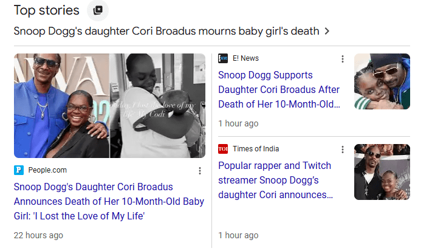This screenshot has height=251, width=432.
Task: Click the E! News logo icon
Action: point(223,58)
